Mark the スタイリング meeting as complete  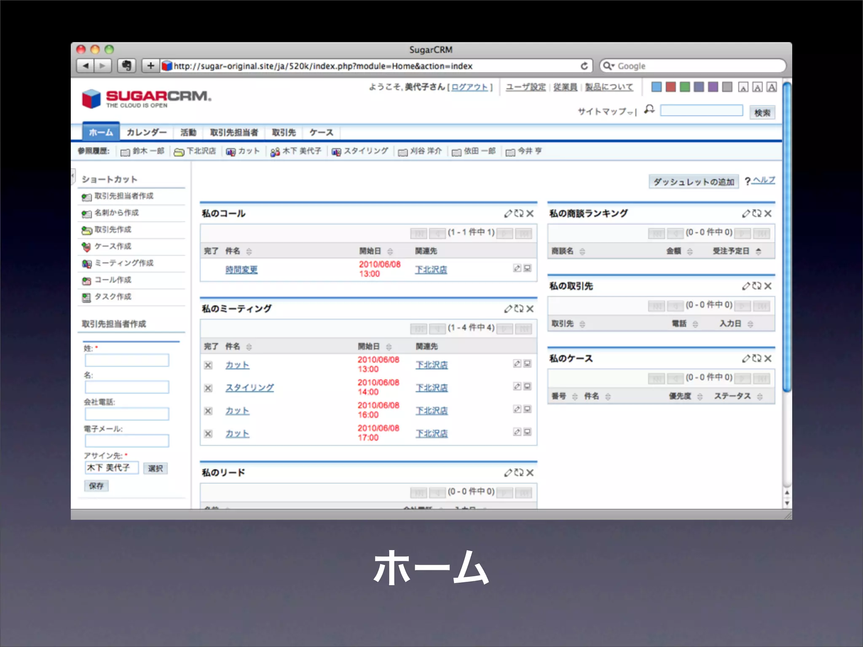click(x=208, y=388)
